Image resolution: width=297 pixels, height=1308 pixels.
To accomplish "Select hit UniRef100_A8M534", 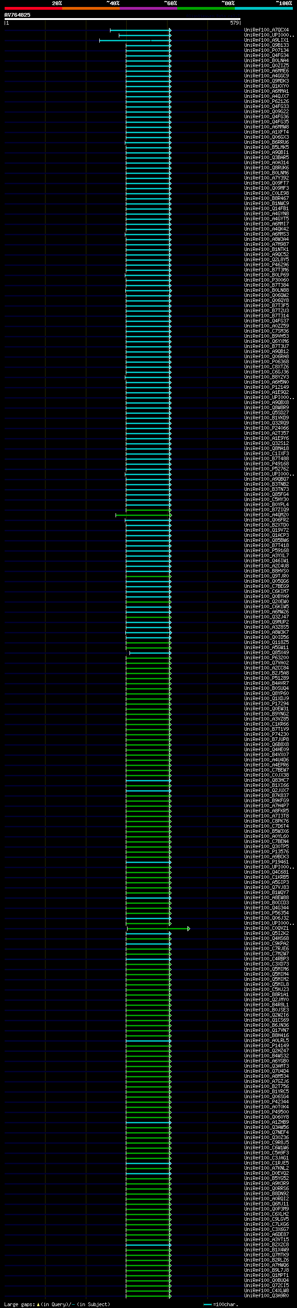I will 266,1076.
